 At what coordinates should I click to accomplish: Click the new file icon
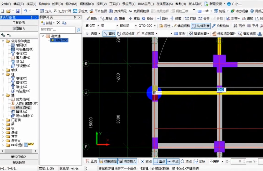tap(2, 11)
